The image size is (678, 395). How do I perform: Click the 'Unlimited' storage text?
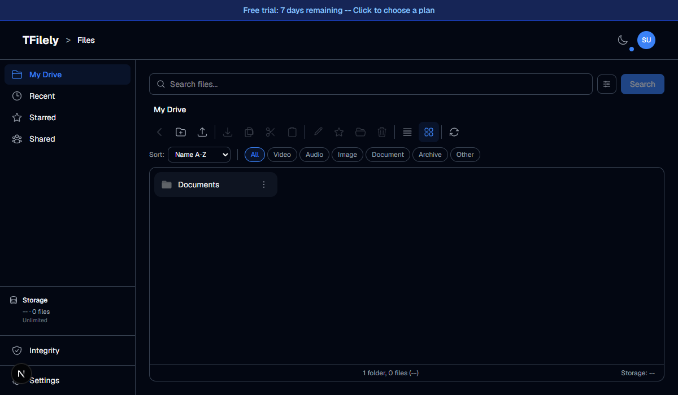coord(35,321)
